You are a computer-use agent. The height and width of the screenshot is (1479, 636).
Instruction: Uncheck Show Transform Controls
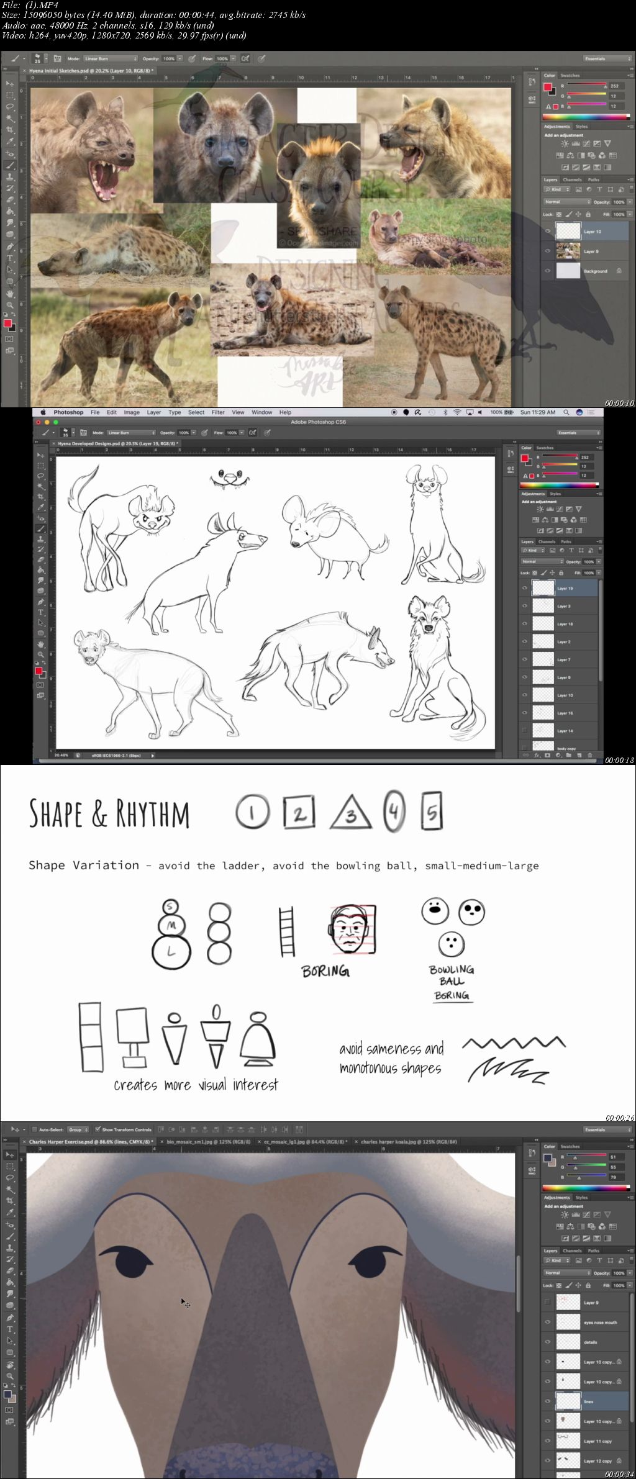pos(98,1129)
